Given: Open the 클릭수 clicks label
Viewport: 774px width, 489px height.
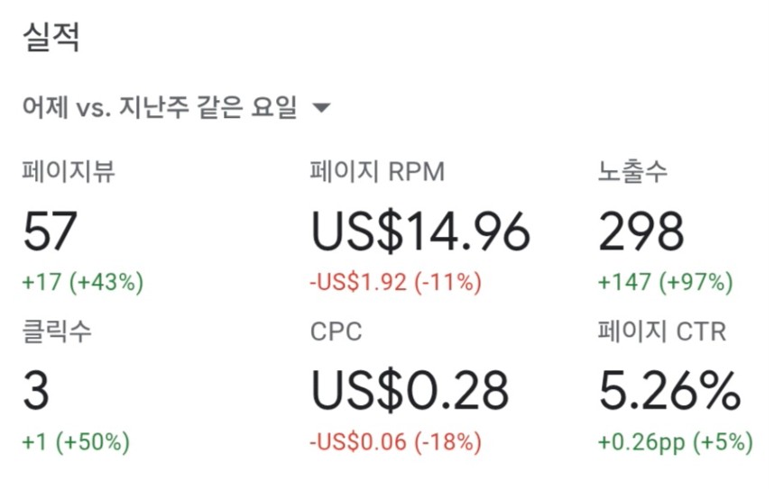Looking at the screenshot, I should 57,331.
